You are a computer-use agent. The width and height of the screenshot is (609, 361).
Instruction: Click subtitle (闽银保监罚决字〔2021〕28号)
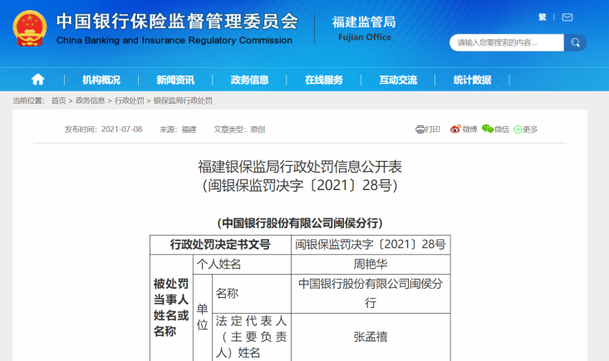[x=300, y=185]
